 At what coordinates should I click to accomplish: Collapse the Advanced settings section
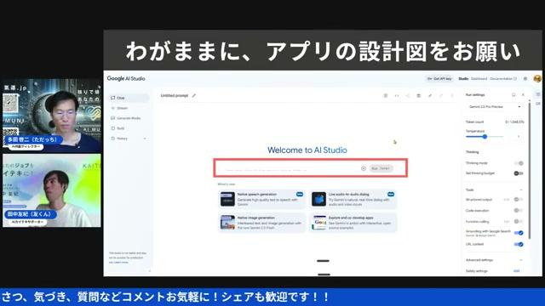pyautogui.click(x=520, y=260)
